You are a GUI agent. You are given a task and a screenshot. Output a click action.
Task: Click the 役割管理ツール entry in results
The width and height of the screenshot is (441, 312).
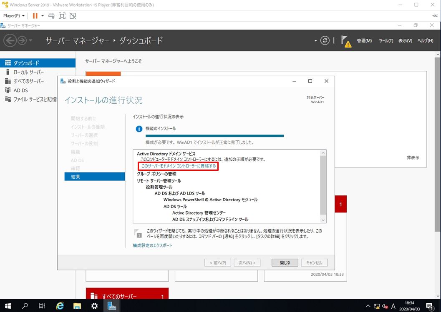[x=159, y=187]
